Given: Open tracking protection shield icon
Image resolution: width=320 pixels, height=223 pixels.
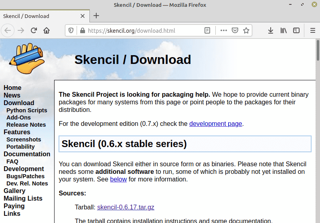Looking at the screenshot, I should tap(71, 30).
